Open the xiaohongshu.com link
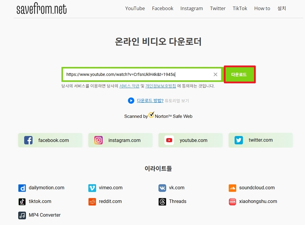 tap(258, 201)
